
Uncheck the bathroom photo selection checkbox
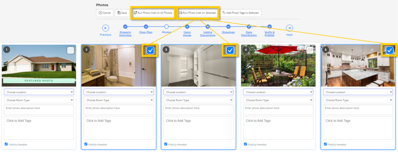point(150,51)
